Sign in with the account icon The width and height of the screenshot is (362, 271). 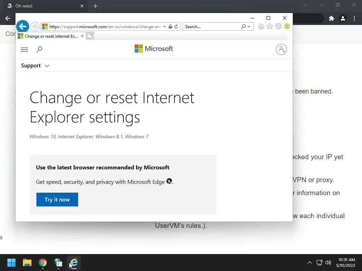point(281,49)
